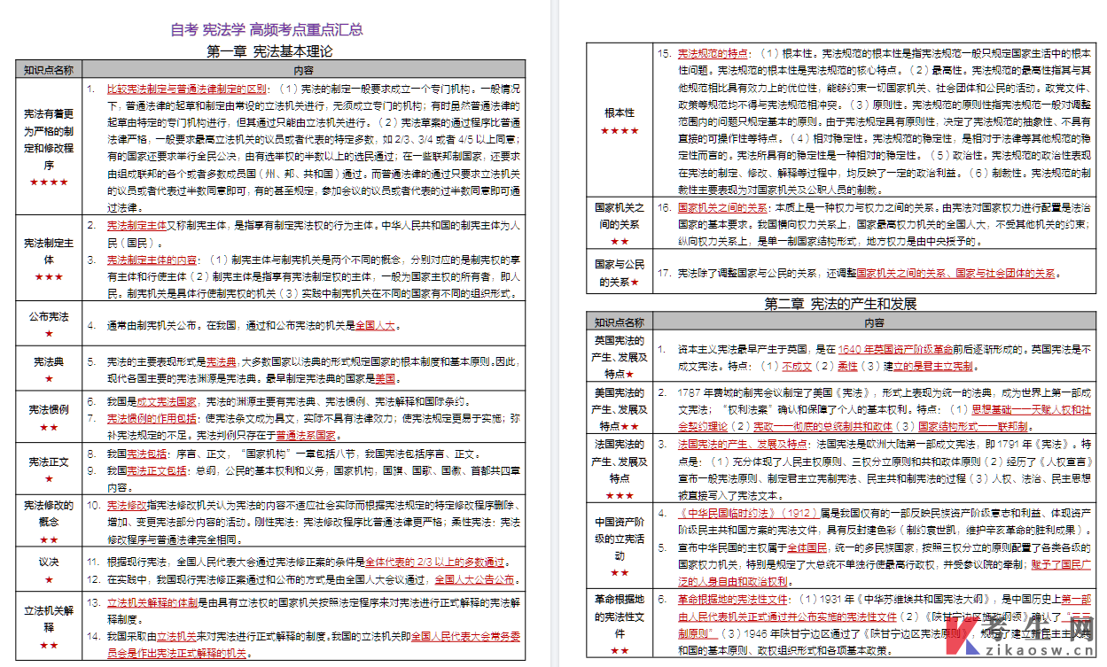The image size is (1107, 667).
Task: Click the 第二章 宪法的产生和发展 heading
Action: pyautogui.click(x=840, y=303)
